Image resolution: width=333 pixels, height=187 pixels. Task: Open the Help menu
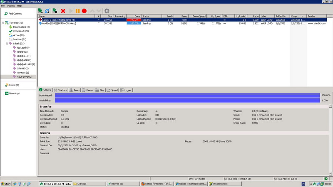[19, 6]
